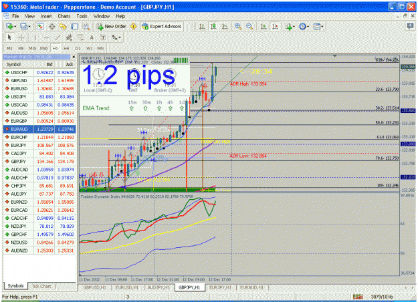This screenshot has width=418, height=302.
Task: Open the Insert menu
Action: (46, 16)
